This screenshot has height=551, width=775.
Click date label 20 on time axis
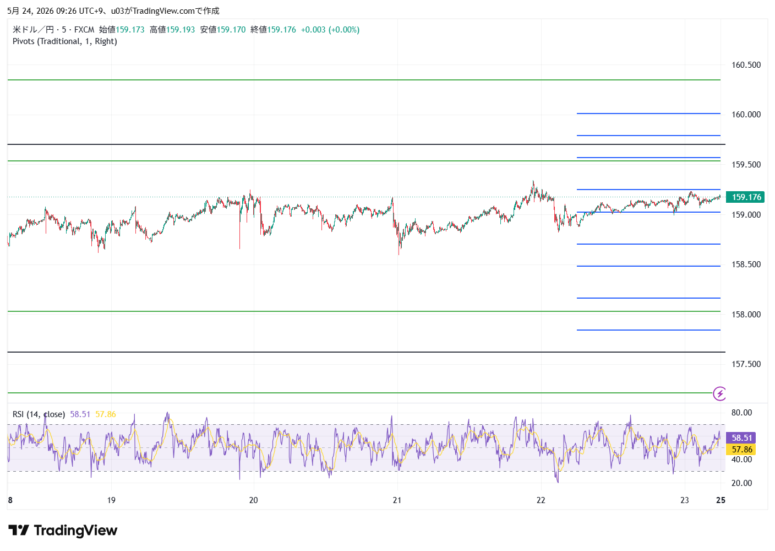253,500
